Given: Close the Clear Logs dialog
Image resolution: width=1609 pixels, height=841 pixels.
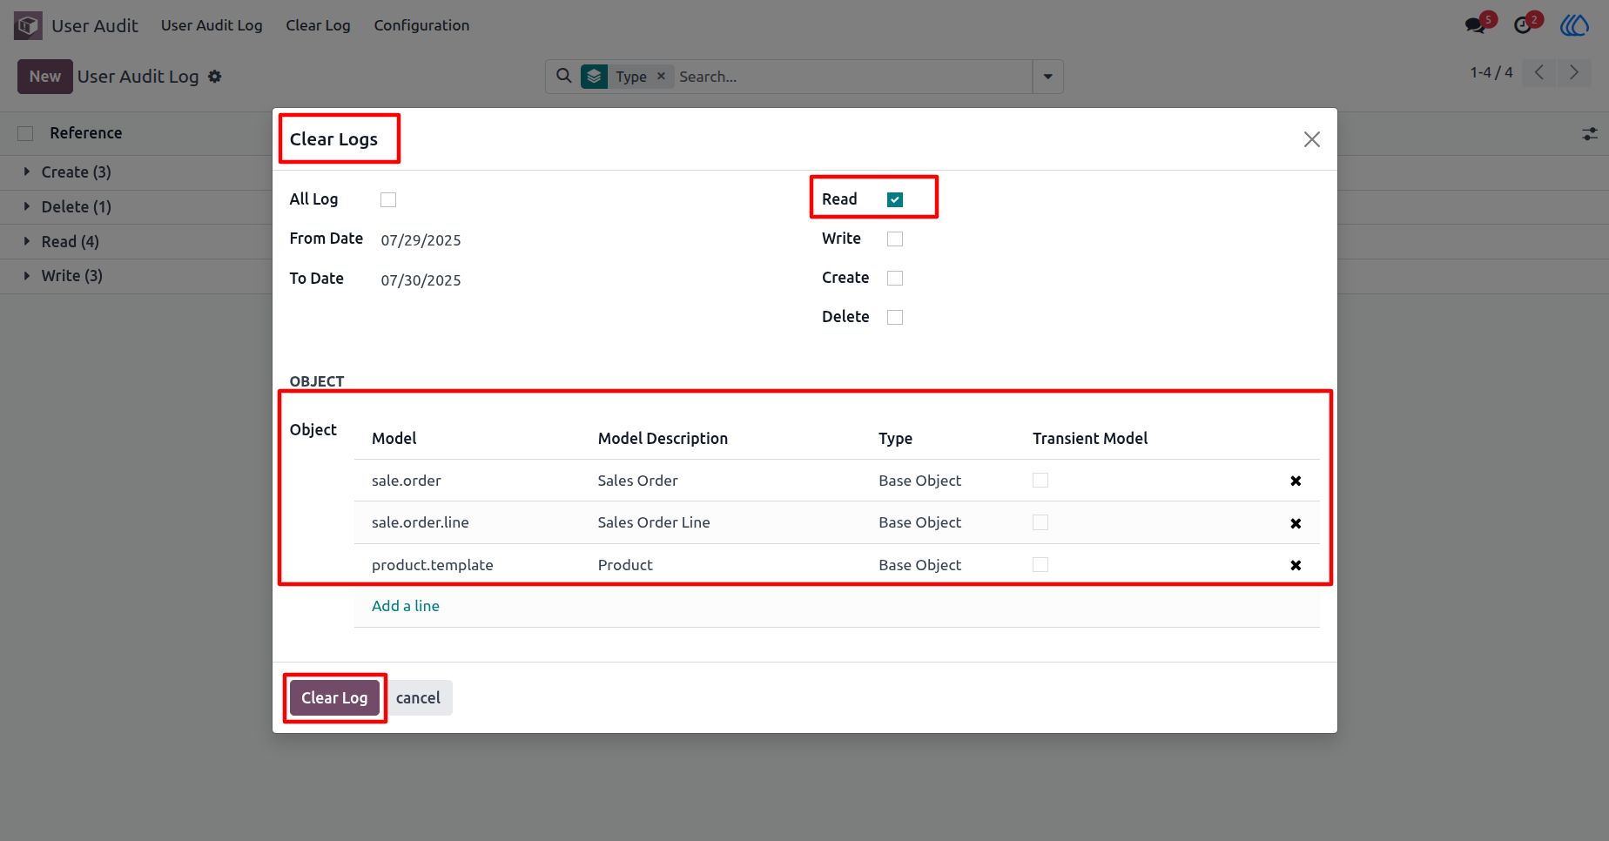Looking at the screenshot, I should (x=1312, y=139).
